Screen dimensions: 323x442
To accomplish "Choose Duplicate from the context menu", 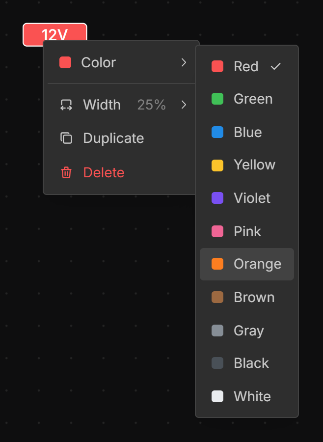I will point(113,138).
